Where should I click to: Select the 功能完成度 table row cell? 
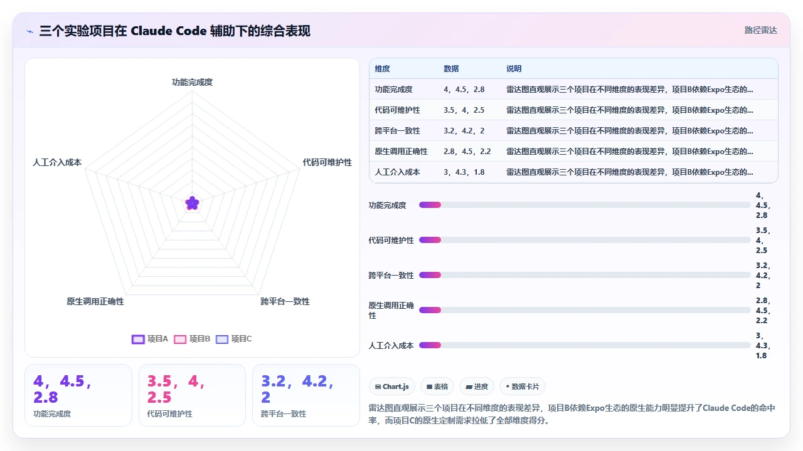coord(393,90)
